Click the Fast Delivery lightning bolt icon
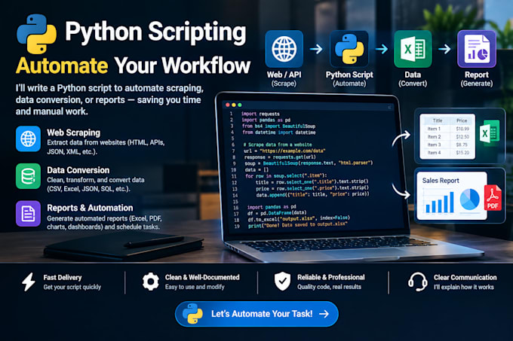 [29, 282]
